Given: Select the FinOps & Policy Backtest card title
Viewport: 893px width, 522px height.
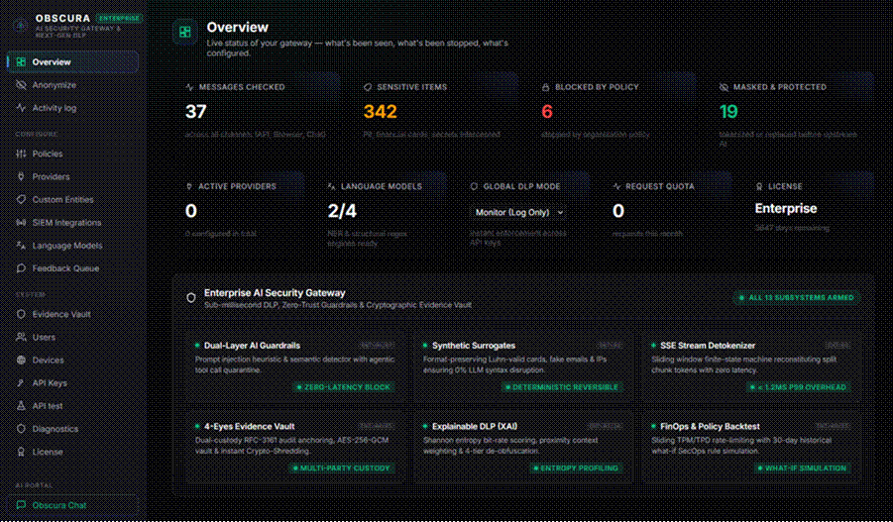Looking at the screenshot, I should (710, 426).
